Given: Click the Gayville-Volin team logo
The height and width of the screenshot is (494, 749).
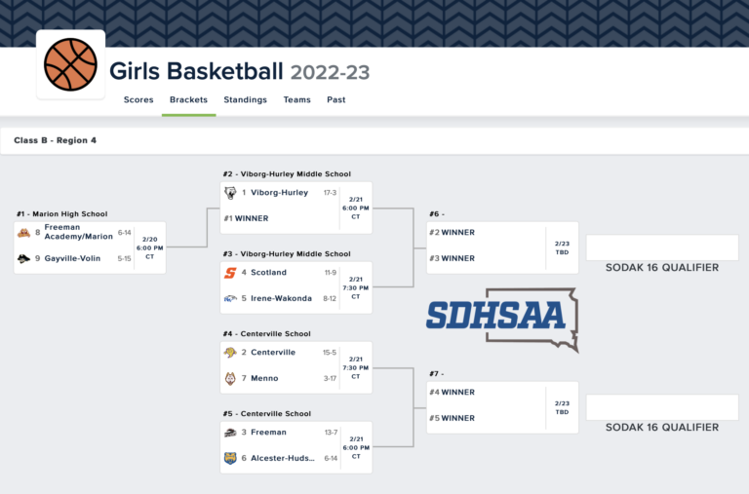Looking at the screenshot, I should (23, 259).
